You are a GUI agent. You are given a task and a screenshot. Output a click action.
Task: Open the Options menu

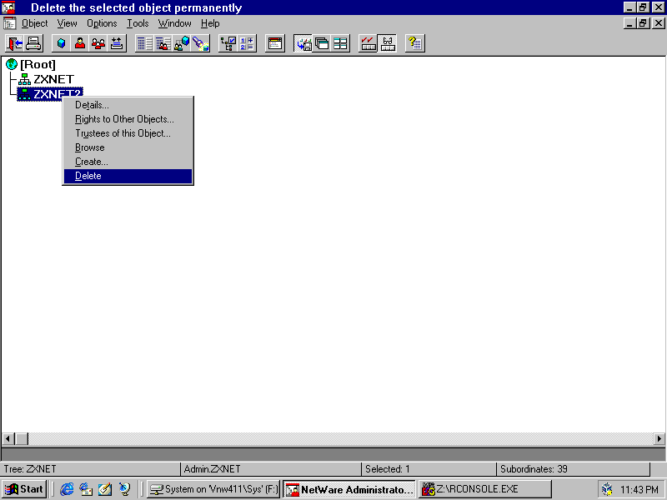(x=102, y=23)
